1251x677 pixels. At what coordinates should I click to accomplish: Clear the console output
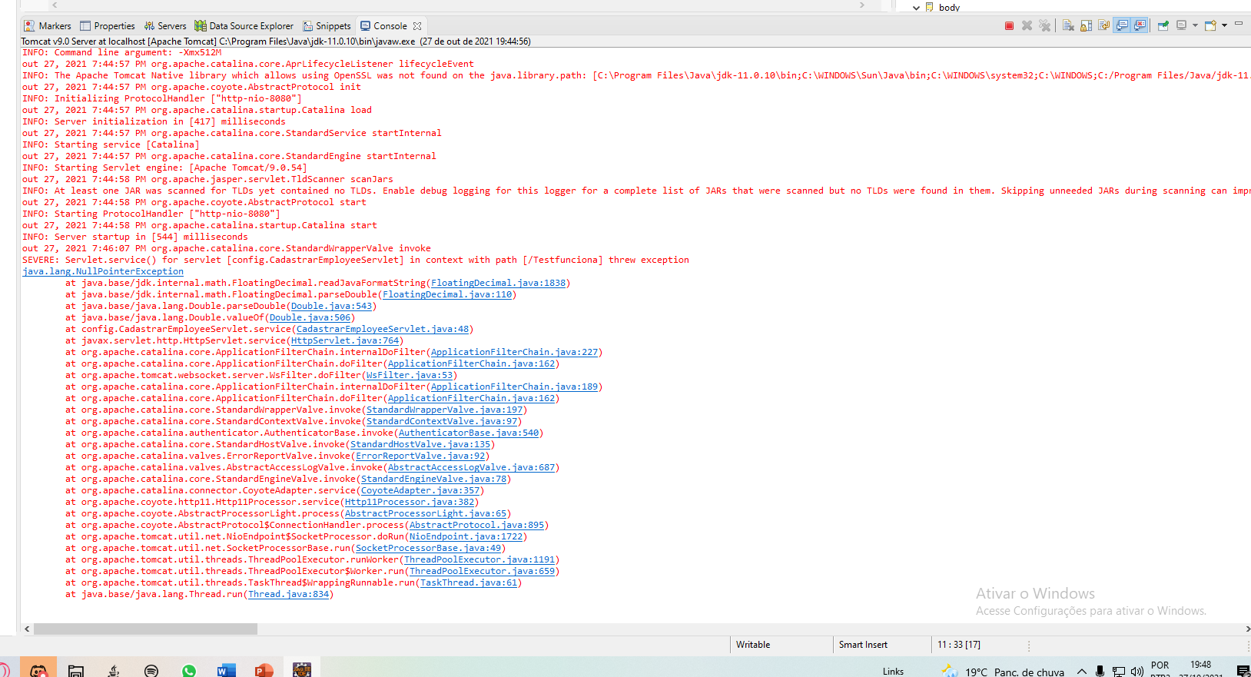click(1068, 25)
